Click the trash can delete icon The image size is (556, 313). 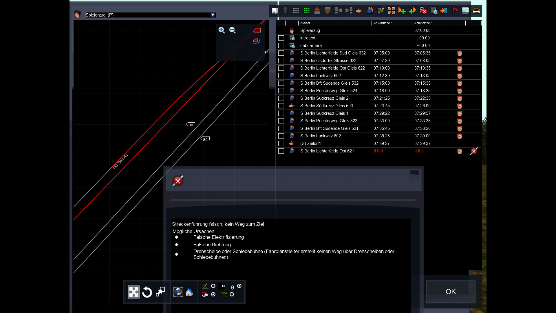pos(285,11)
